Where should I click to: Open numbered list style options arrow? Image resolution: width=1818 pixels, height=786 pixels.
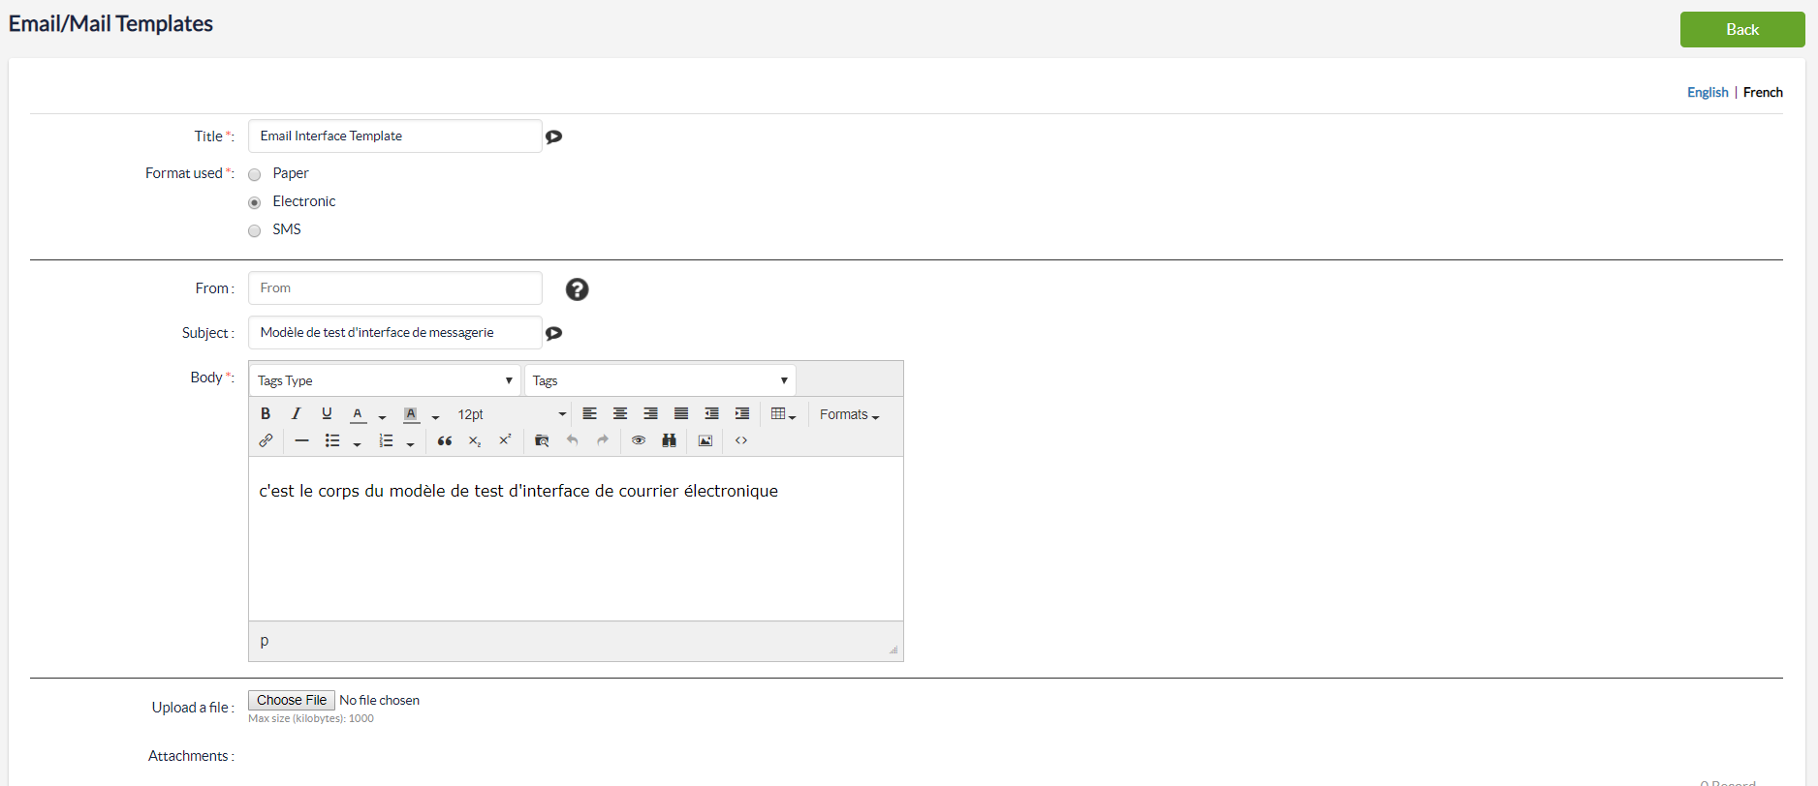pos(410,443)
